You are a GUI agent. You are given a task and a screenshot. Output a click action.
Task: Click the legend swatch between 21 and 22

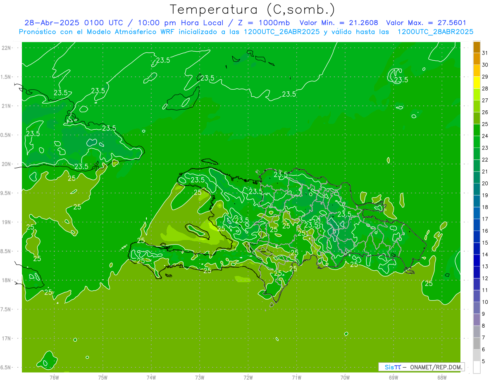click(x=477, y=166)
